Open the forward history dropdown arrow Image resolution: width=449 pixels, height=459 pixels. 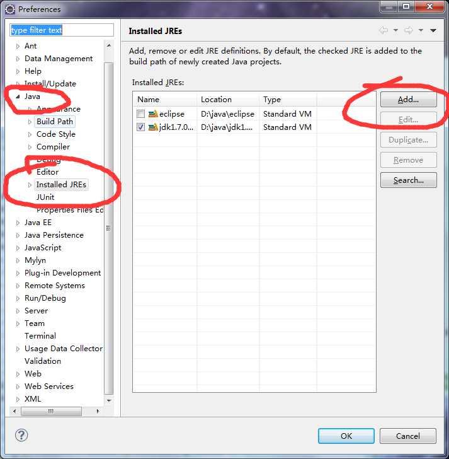[421, 30]
